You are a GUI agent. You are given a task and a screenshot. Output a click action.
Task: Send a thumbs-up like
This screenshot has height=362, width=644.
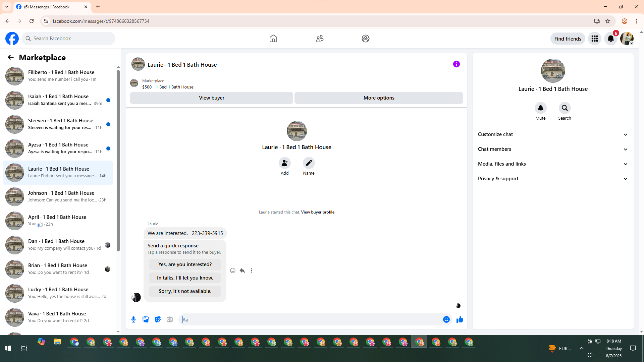tap(460, 319)
